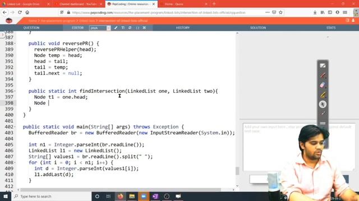Screen dimensions: 359x201
Task: Reset code with the refresh icon in editor toolbar
Action: coord(130,28)
